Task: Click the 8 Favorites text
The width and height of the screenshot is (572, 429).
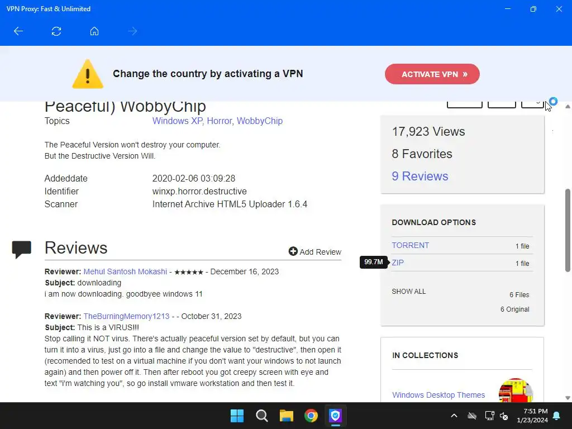Action: [422, 154]
